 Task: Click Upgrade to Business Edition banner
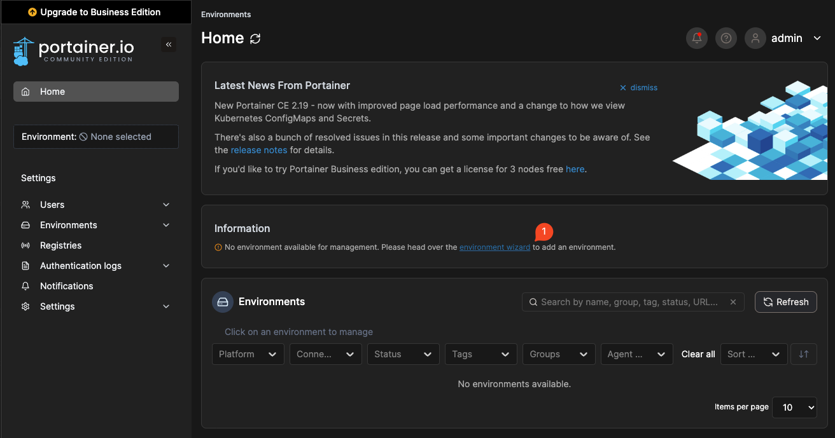(x=95, y=12)
